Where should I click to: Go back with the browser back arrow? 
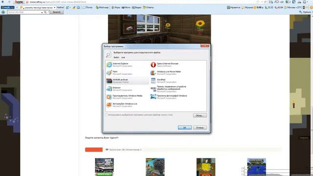(x=3, y=2)
